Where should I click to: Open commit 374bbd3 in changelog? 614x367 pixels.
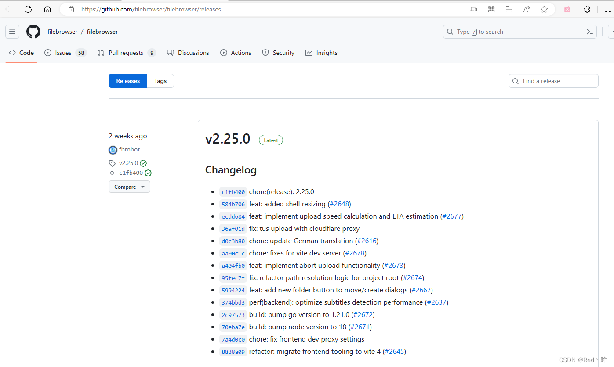coord(233,302)
